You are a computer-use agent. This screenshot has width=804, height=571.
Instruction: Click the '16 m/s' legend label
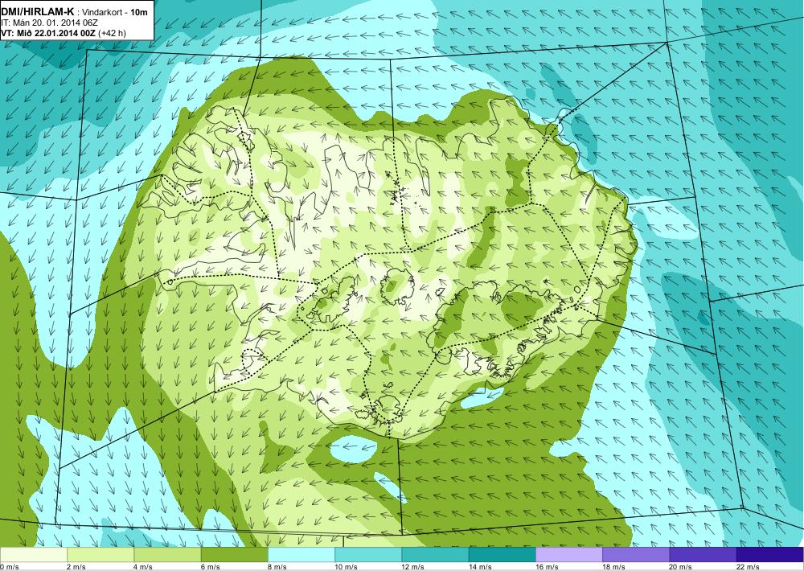point(547,566)
